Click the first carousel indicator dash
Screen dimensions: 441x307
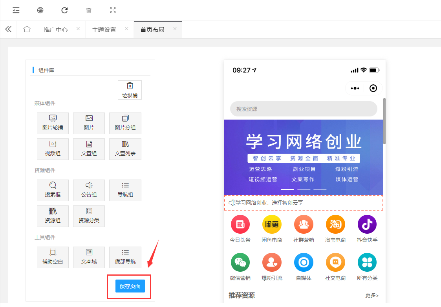(287, 189)
